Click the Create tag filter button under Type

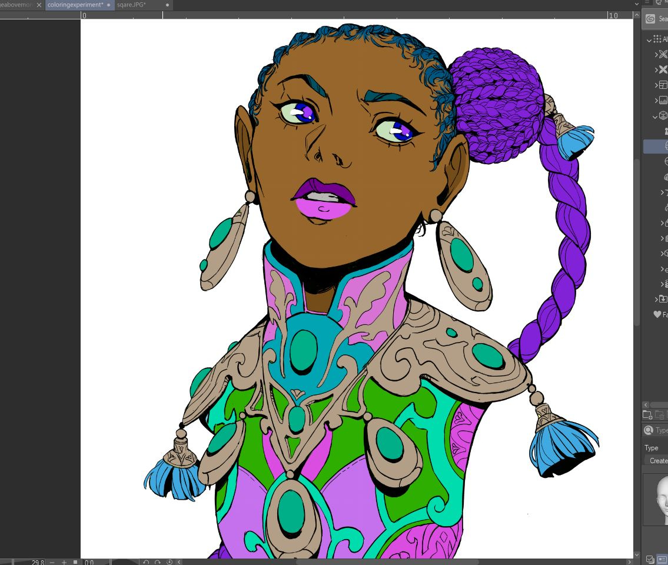tap(657, 461)
